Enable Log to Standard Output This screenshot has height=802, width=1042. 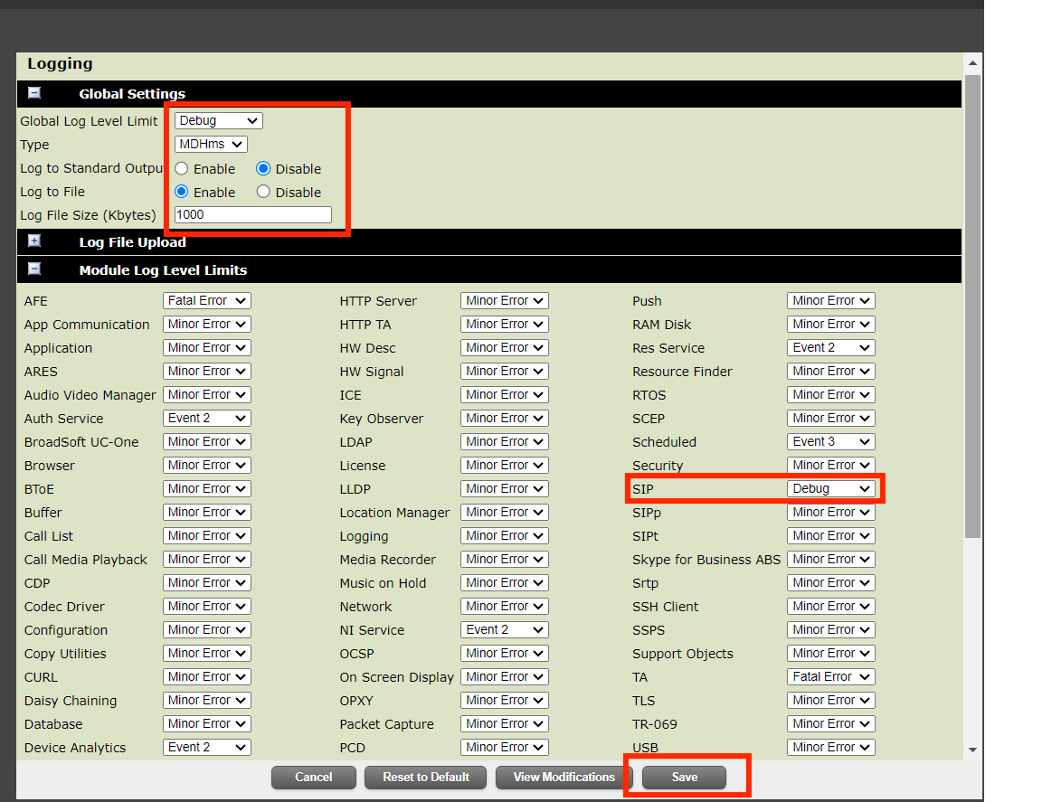pos(182,168)
